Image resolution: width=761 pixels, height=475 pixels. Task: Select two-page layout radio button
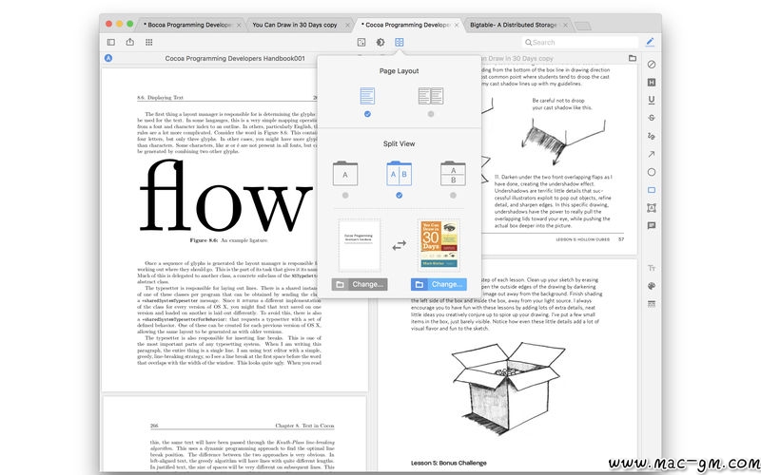[431, 114]
